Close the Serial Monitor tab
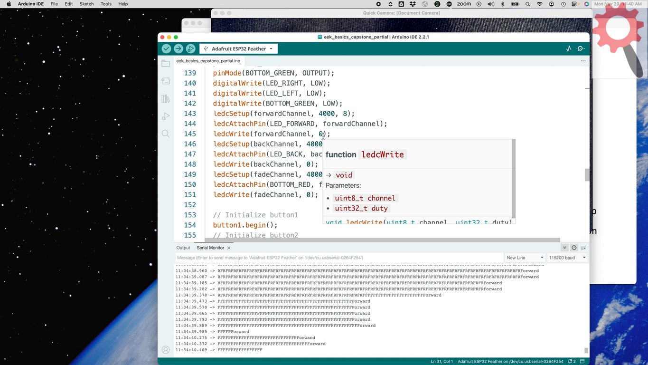The width and height of the screenshot is (648, 365). [x=229, y=248]
